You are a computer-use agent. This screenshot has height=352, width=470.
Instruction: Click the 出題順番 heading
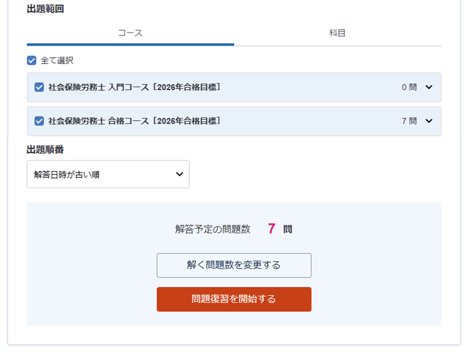45,150
